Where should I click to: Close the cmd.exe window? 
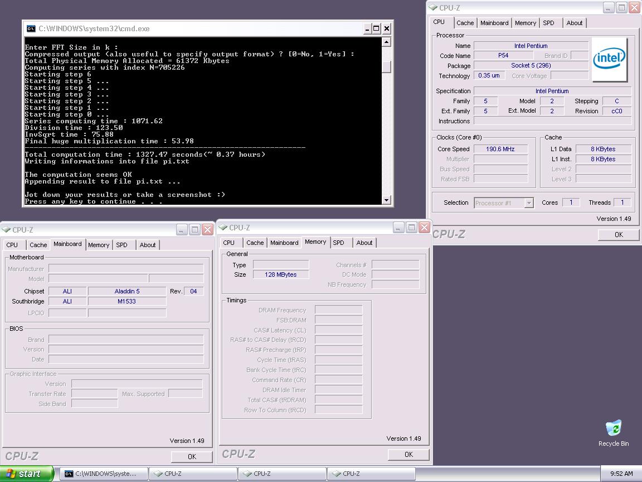(387, 28)
